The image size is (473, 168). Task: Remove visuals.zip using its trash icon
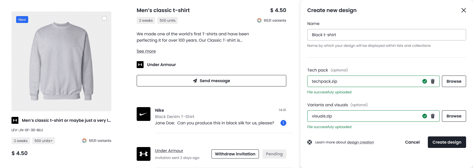coord(432,116)
